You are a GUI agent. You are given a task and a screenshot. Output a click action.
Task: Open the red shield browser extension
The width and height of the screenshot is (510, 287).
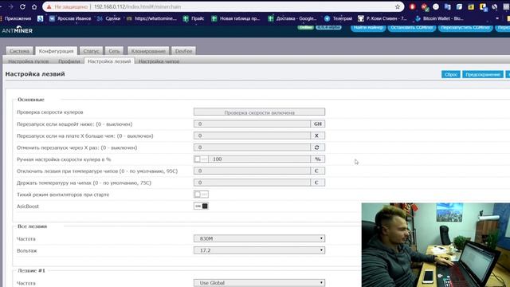tap(413, 6)
